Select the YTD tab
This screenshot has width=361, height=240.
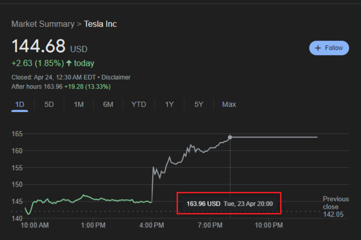(139, 105)
